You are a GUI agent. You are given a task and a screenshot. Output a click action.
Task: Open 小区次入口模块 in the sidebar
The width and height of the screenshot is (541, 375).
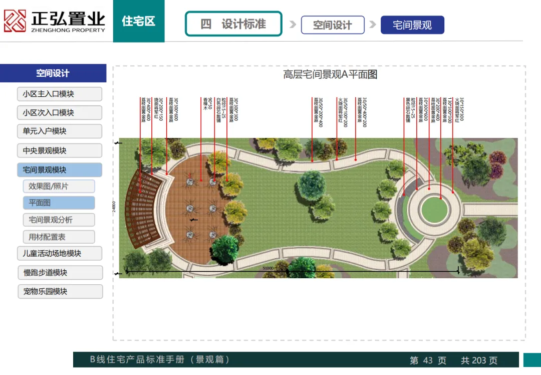(x=60, y=113)
